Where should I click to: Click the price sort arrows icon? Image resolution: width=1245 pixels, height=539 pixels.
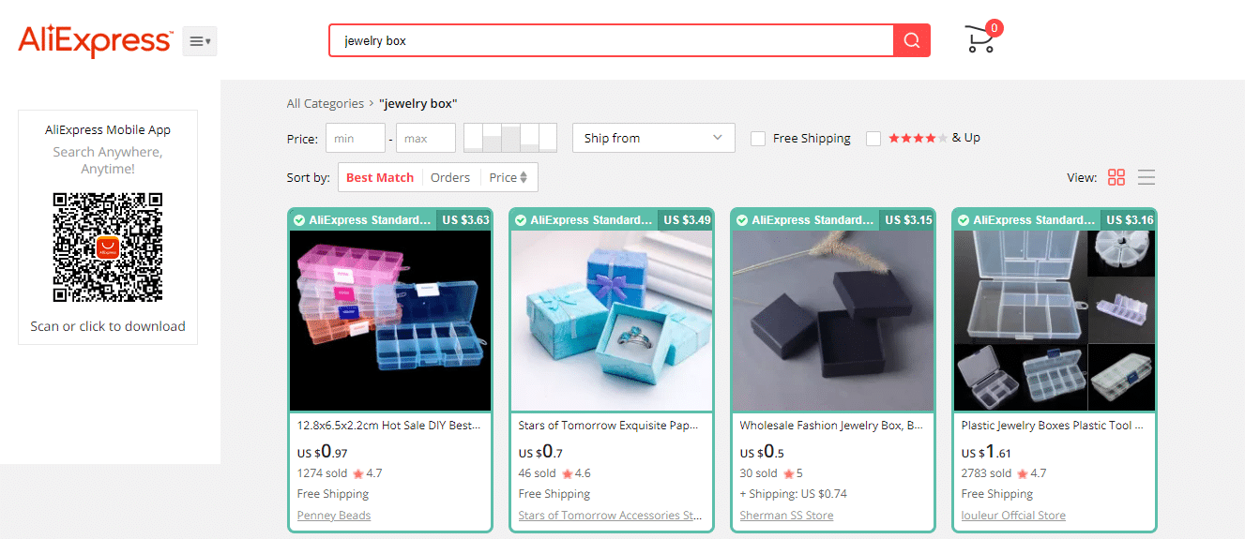tap(524, 177)
